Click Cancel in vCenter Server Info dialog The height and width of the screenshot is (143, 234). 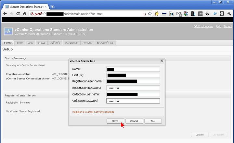[134, 121]
